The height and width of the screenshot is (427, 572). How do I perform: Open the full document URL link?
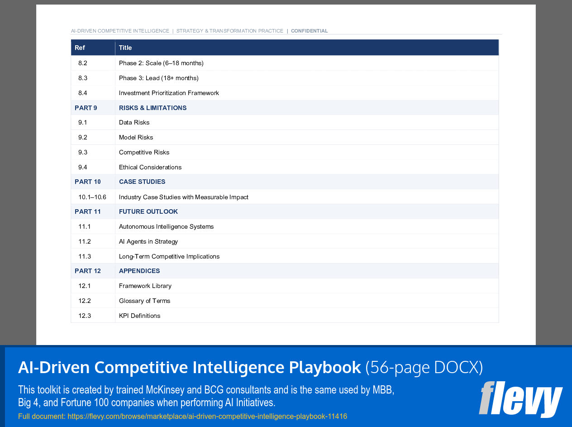[206, 416]
